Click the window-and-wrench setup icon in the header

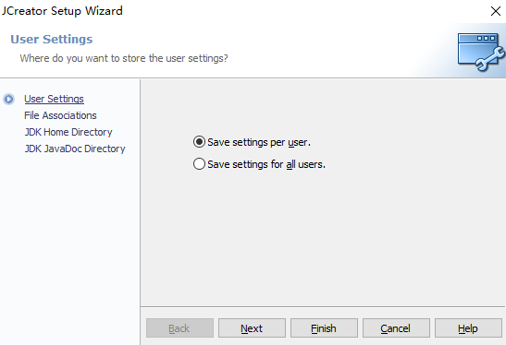pos(481,52)
